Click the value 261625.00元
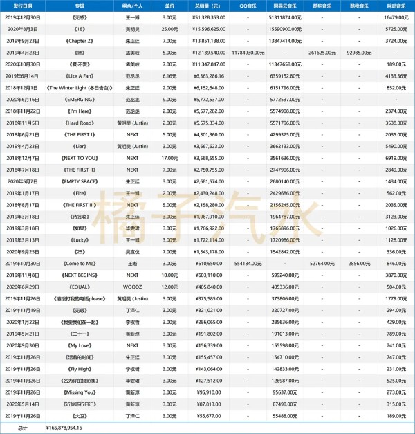 coord(322,53)
